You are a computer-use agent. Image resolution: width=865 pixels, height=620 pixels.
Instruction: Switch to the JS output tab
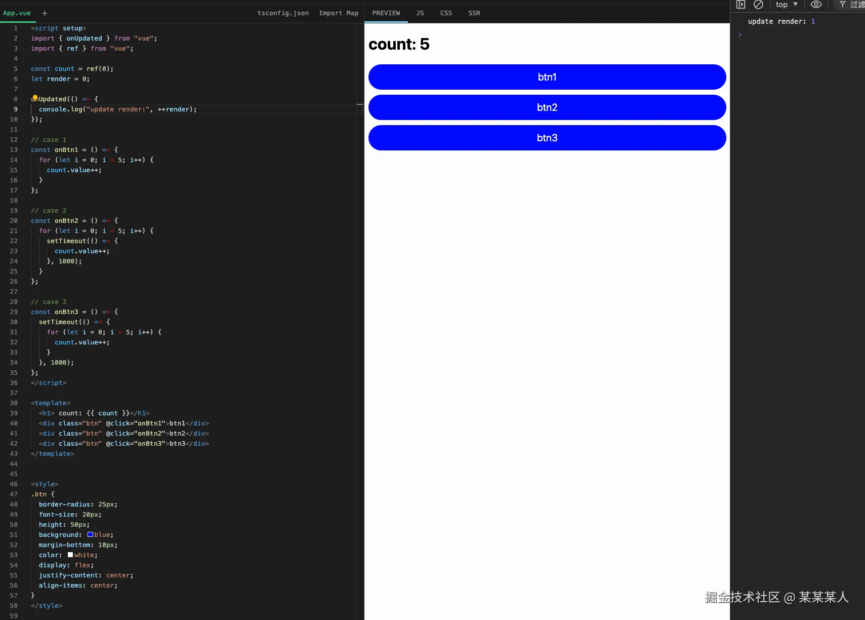pos(420,13)
